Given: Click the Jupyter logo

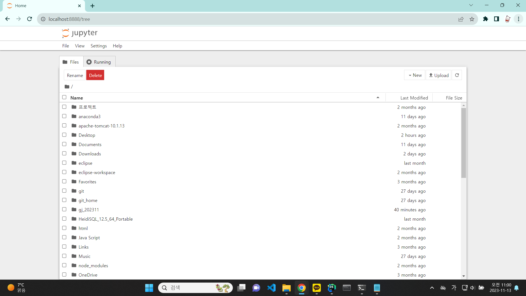Looking at the screenshot, I should (79, 33).
